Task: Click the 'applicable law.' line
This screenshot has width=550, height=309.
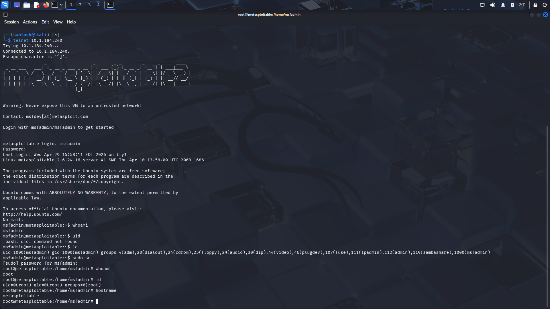Action: tap(22, 198)
